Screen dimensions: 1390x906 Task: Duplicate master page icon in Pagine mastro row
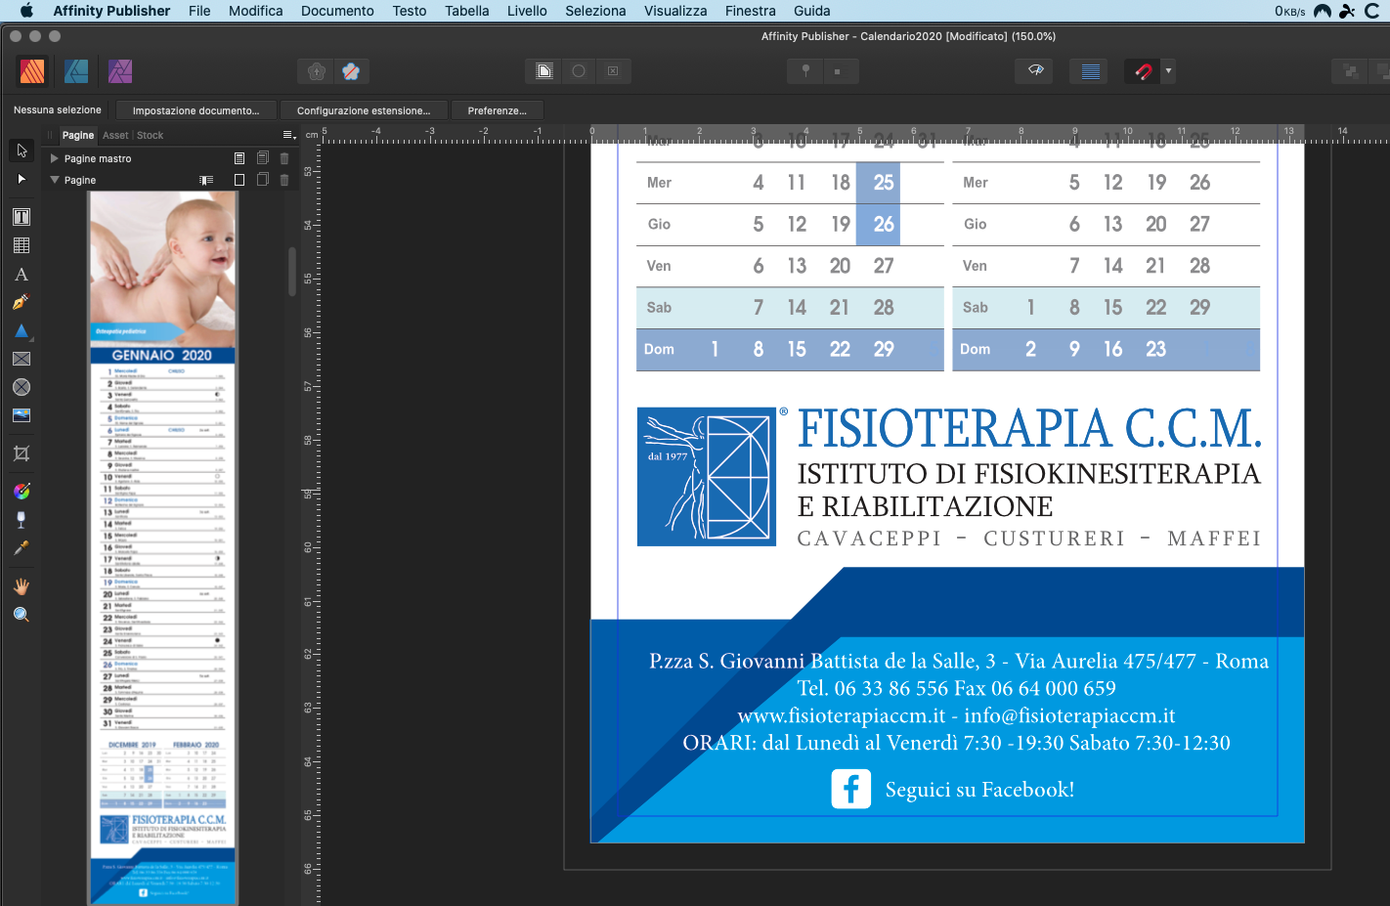pyautogui.click(x=262, y=158)
